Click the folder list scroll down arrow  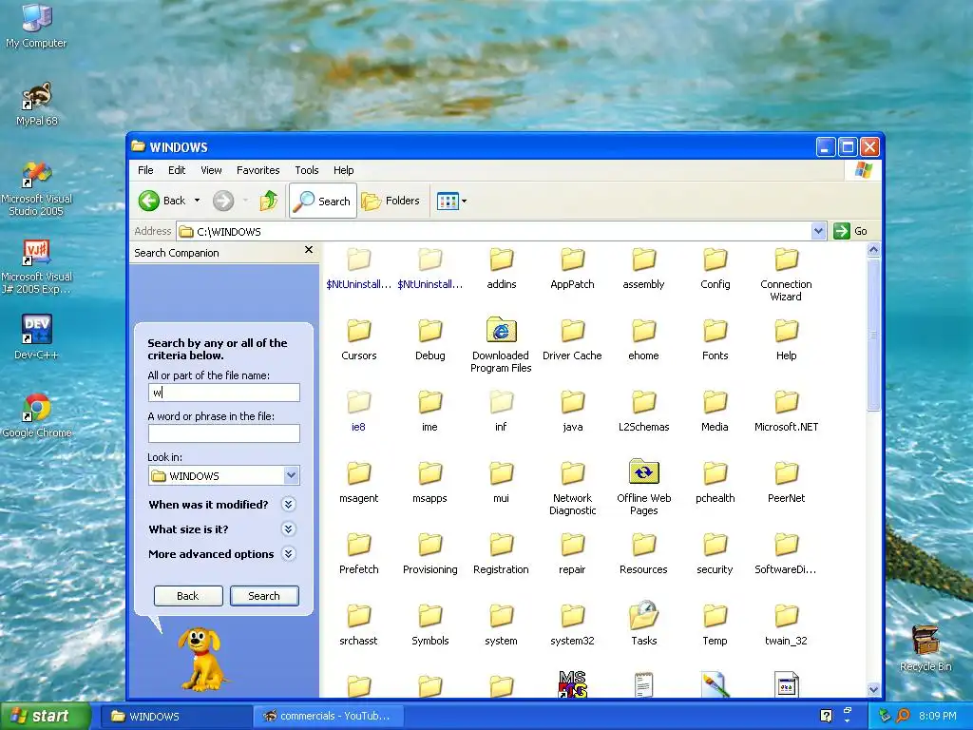click(x=874, y=690)
